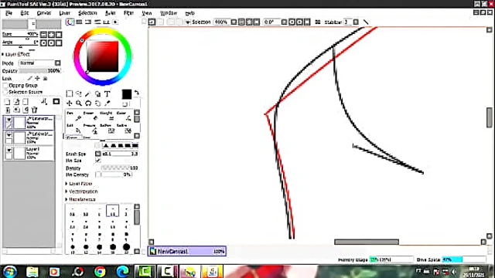Open the Selection menu
495x278 pixels.
coord(87,13)
